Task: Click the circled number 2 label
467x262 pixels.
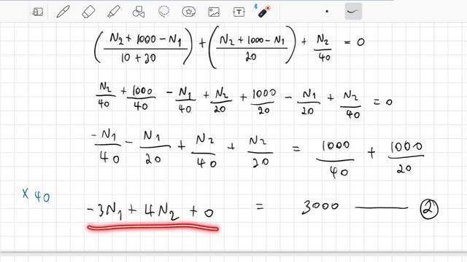Action: (x=429, y=209)
